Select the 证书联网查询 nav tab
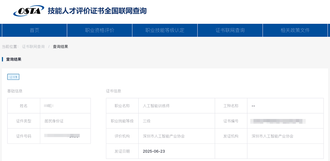Image resolution: width=330 pixels, height=161 pixels. coord(230,30)
